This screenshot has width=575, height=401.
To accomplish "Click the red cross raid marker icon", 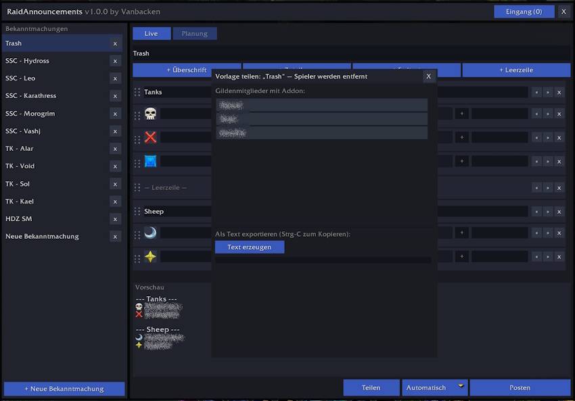I will coord(150,137).
